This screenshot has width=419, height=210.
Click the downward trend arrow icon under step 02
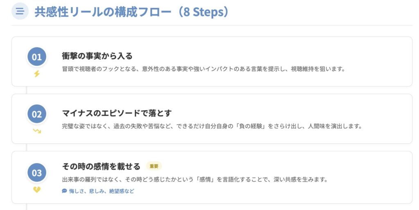tap(37, 131)
